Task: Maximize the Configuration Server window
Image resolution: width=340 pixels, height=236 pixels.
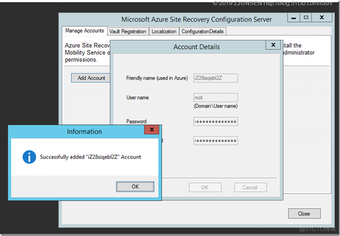Action: 306,17
